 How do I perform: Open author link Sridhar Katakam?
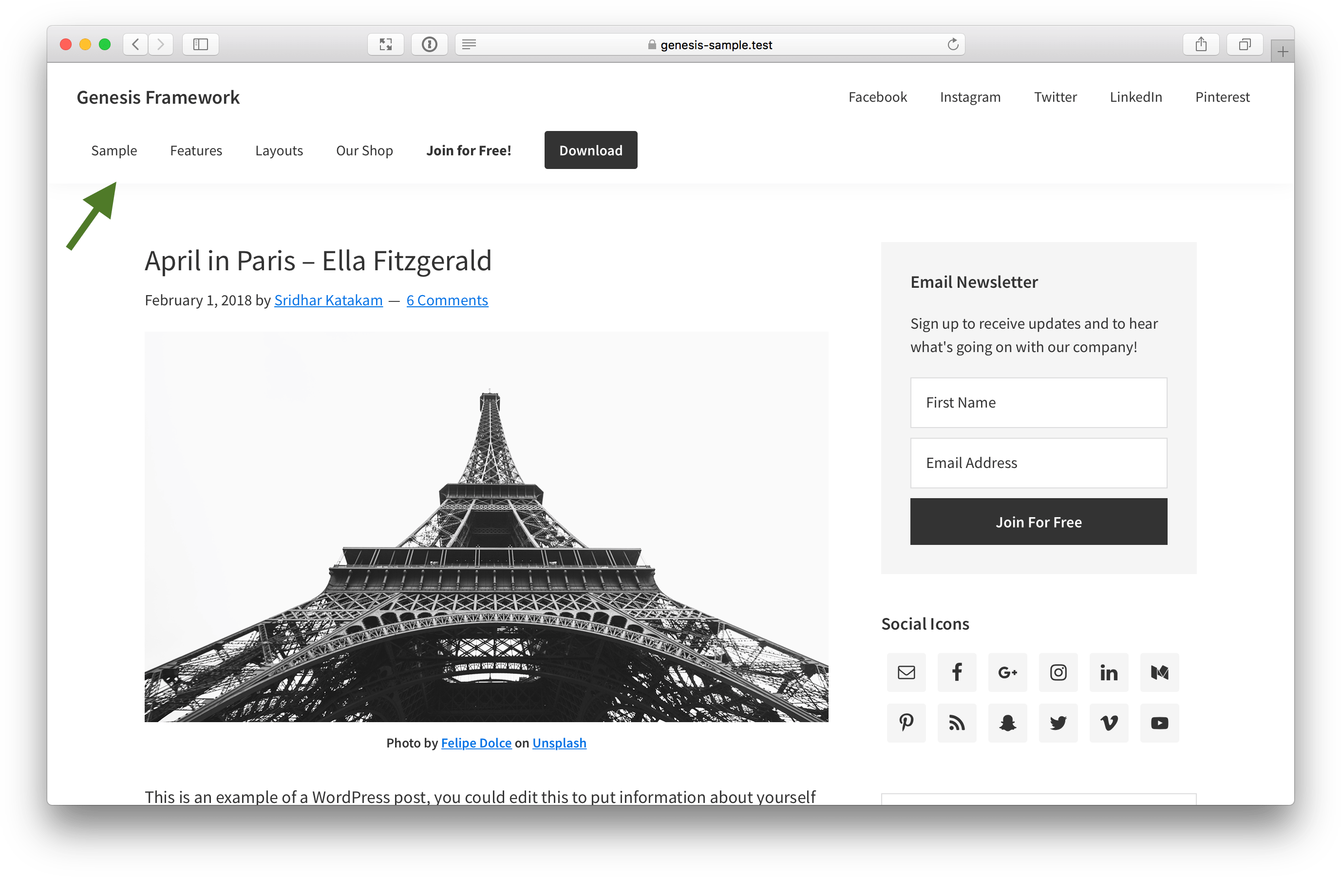click(328, 300)
